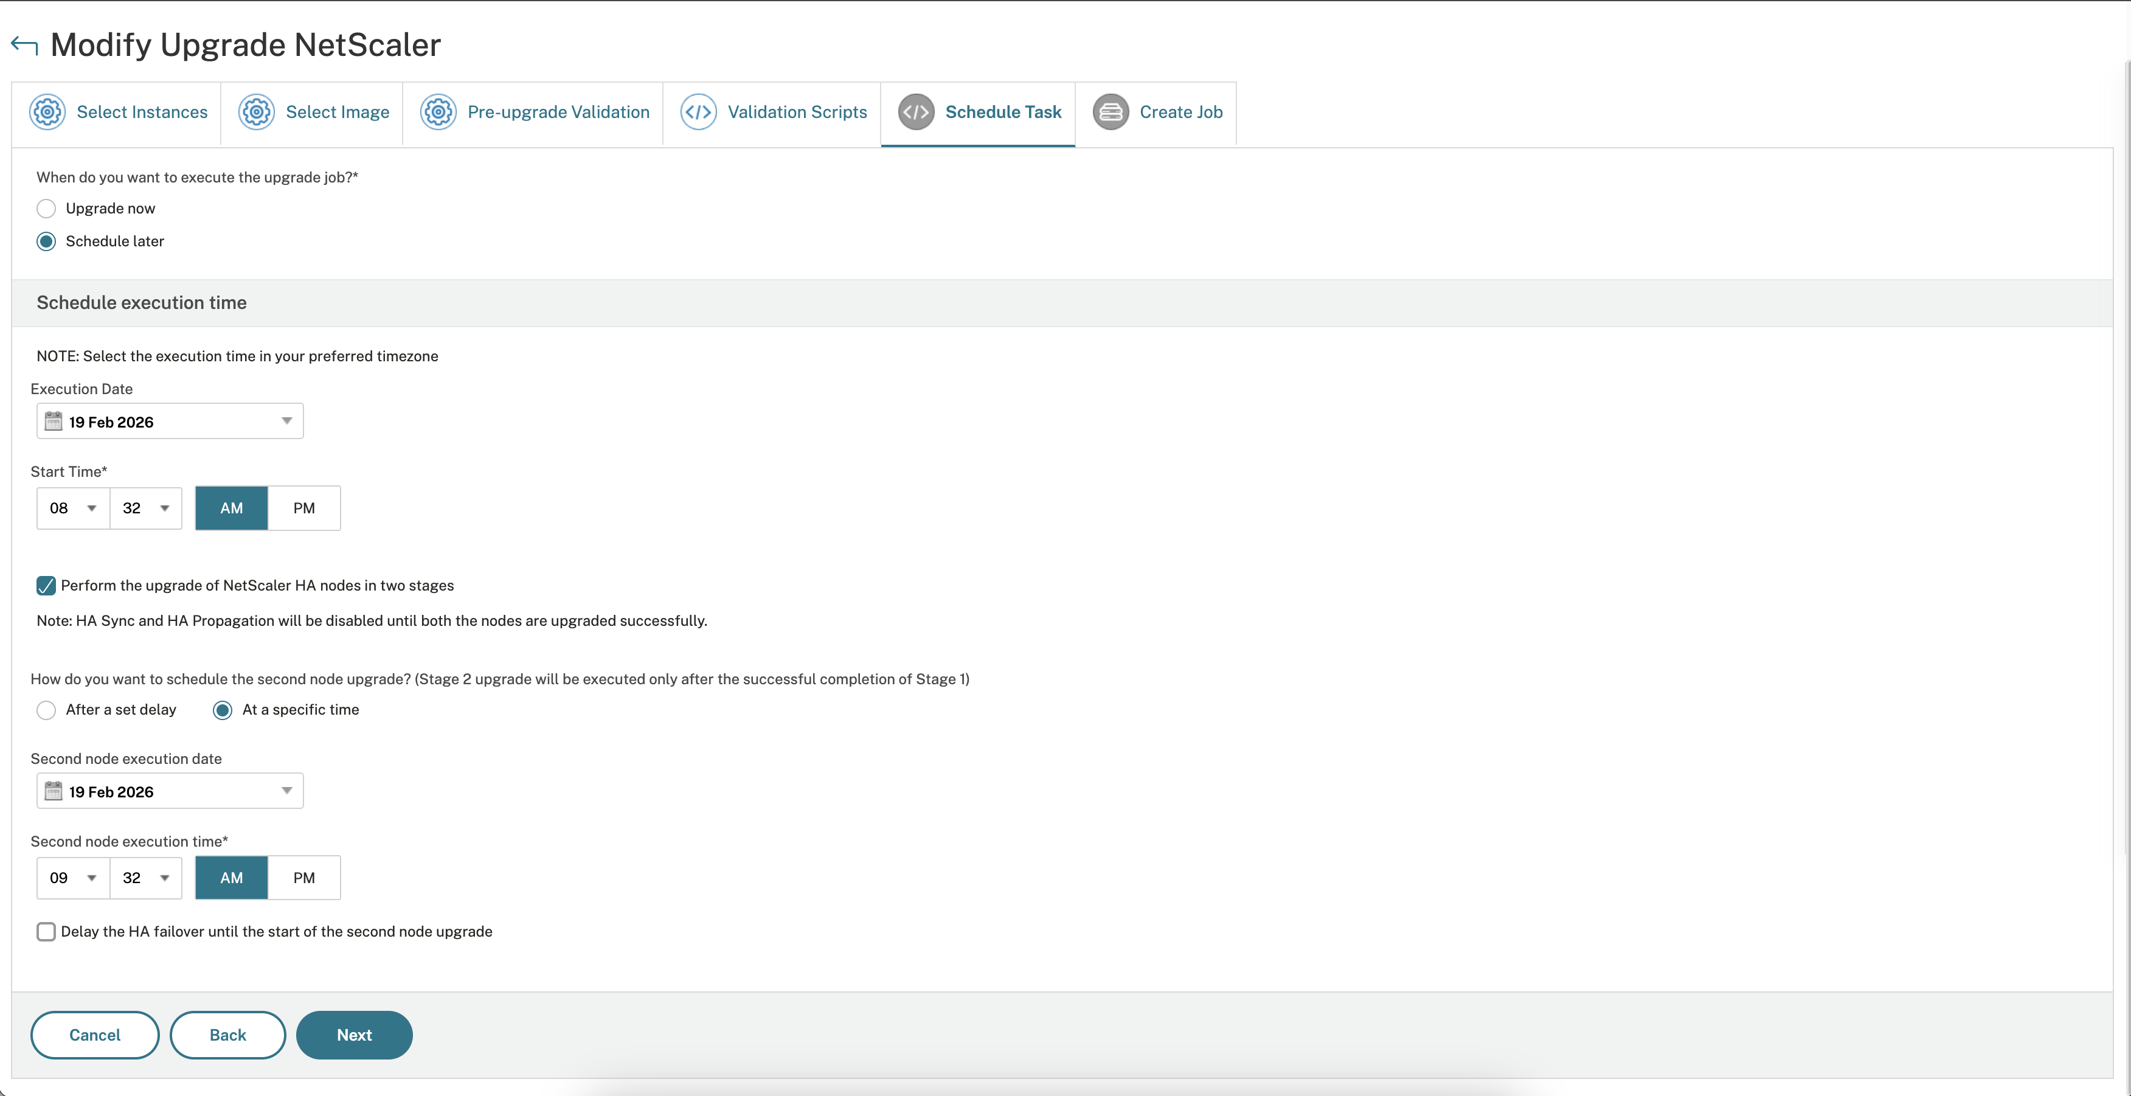This screenshot has width=2131, height=1096.
Task: Select the Upgrade now option
Action: pos(46,209)
